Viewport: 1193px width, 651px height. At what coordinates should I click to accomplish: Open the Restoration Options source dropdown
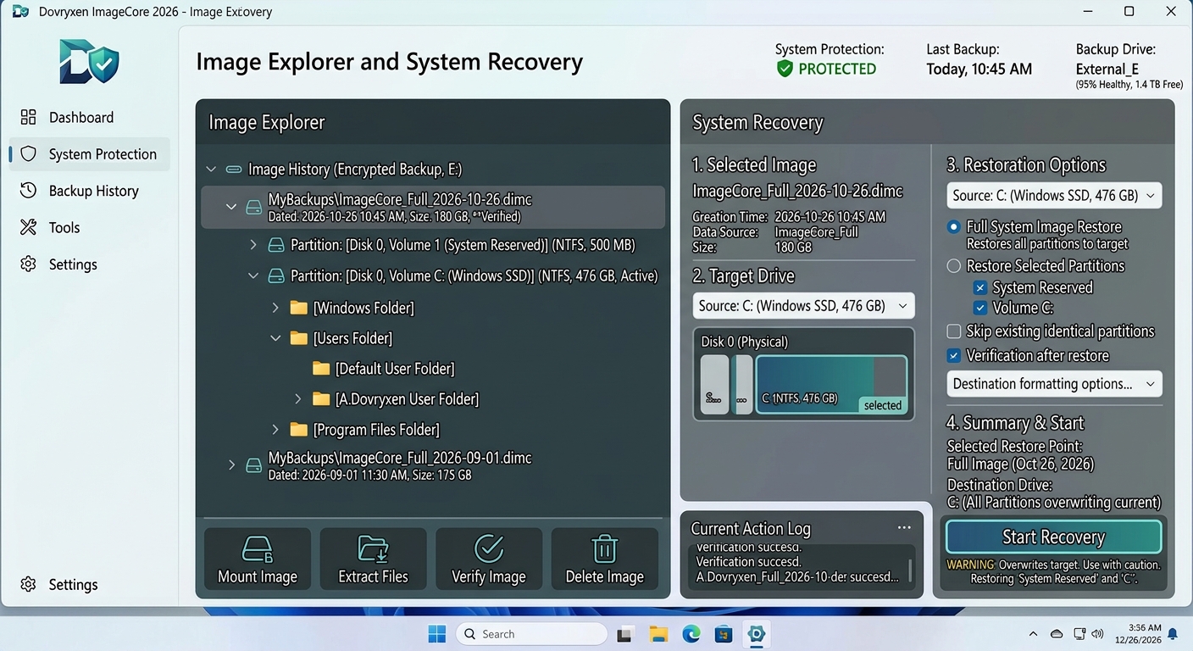click(x=1054, y=196)
